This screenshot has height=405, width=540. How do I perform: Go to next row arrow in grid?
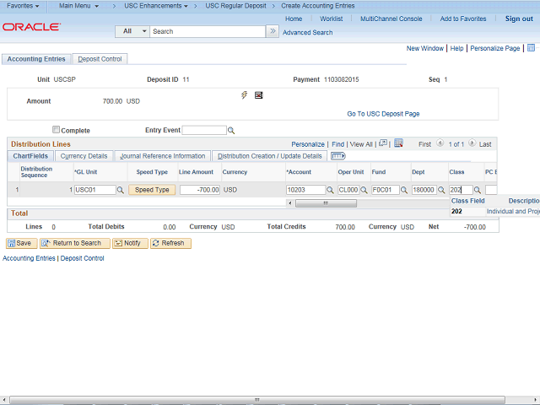coord(472,143)
